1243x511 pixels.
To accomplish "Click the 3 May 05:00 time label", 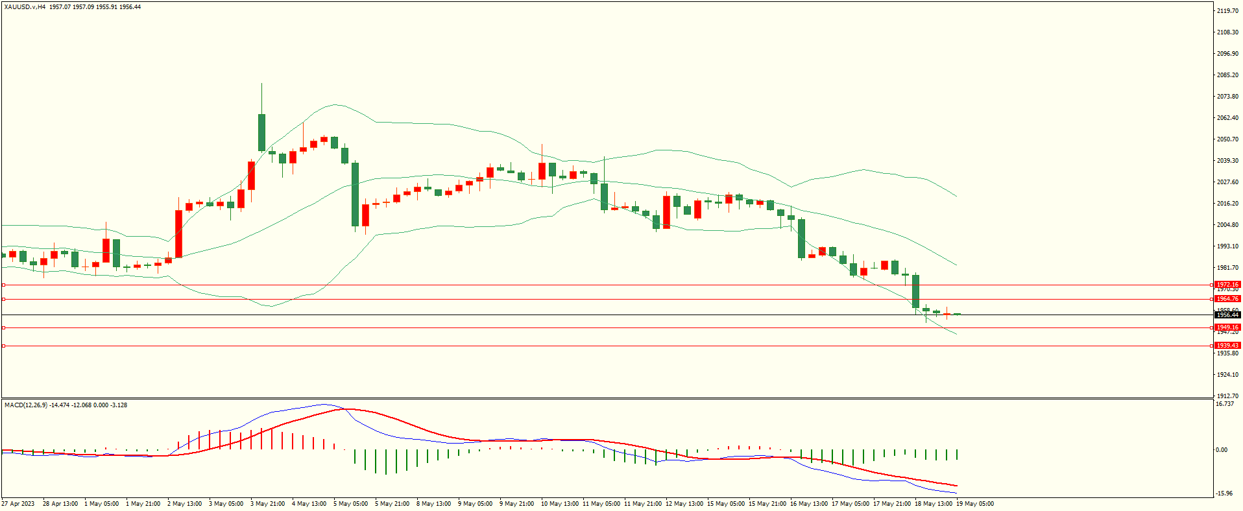I will (x=226, y=504).
